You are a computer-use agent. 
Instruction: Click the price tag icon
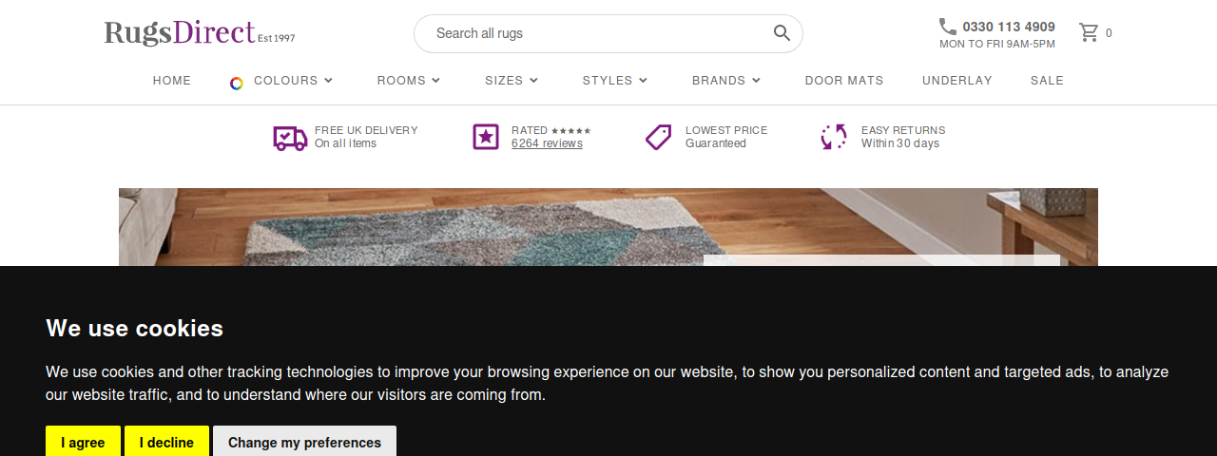[659, 137]
